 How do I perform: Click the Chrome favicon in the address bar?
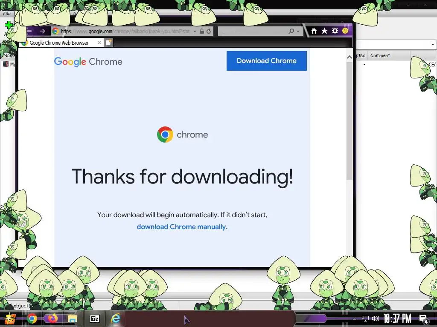pyautogui.click(x=55, y=31)
